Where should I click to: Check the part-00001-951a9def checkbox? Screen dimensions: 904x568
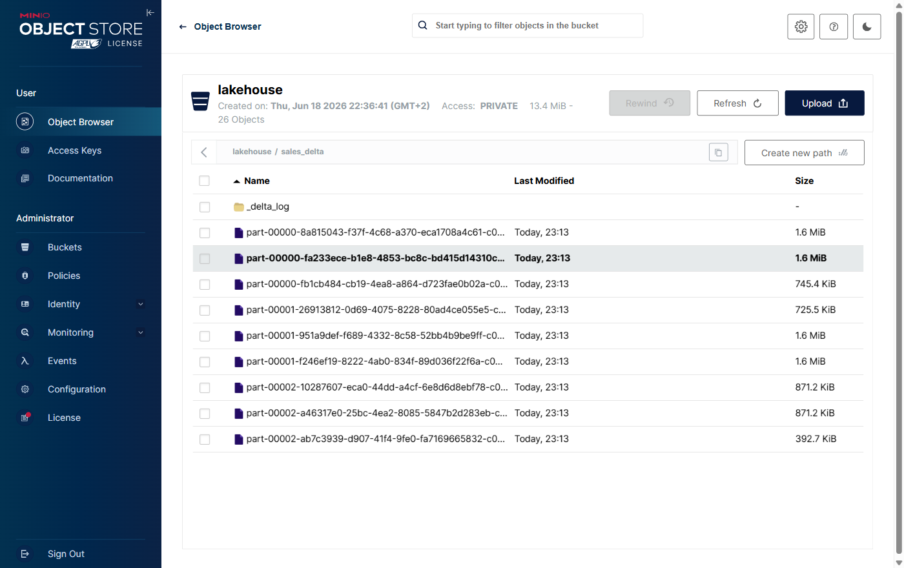click(x=205, y=336)
